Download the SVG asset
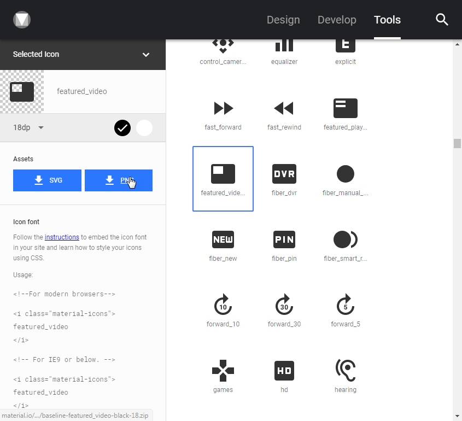 [x=47, y=180]
